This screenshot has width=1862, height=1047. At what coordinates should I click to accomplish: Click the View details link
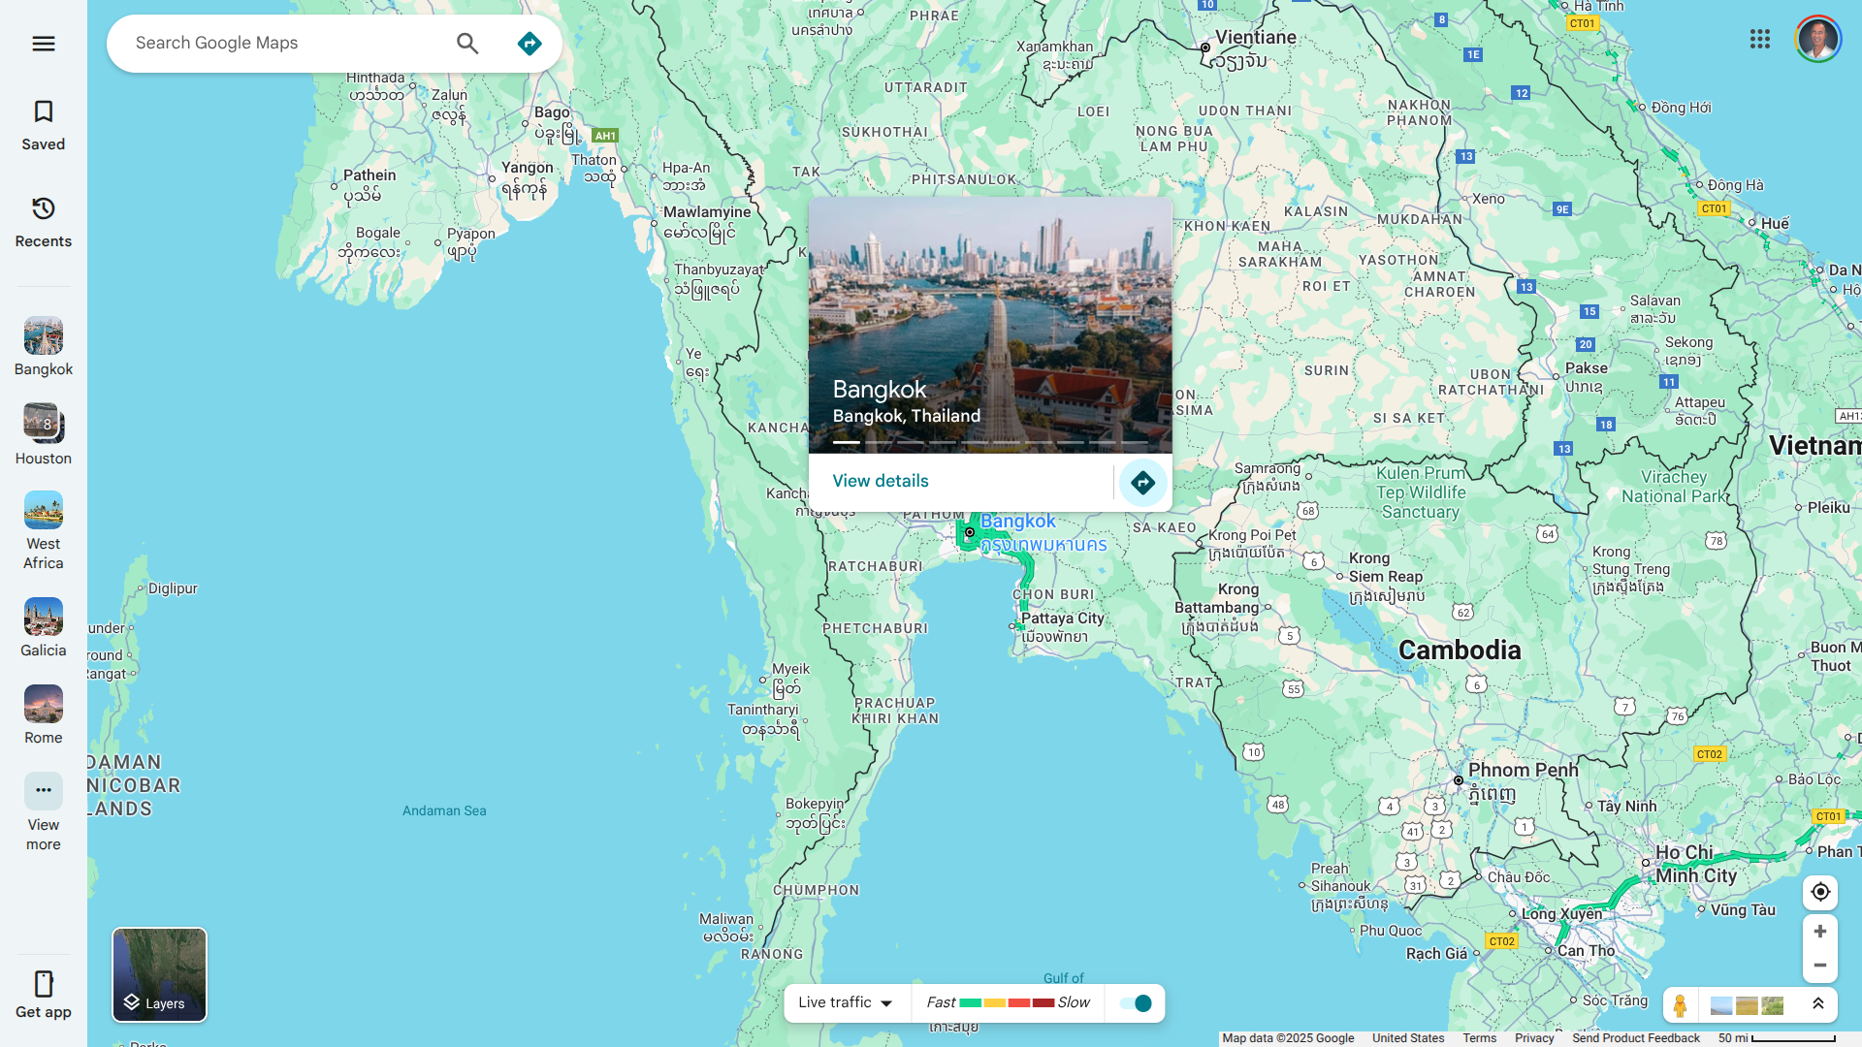tap(880, 481)
